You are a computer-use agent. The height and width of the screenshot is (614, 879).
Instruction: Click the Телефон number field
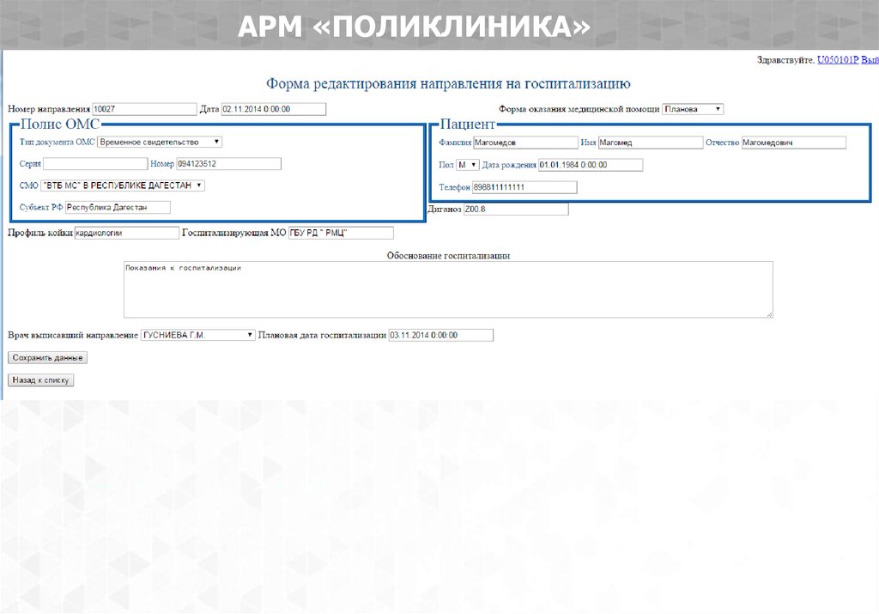pyautogui.click(x=524, y=187)
